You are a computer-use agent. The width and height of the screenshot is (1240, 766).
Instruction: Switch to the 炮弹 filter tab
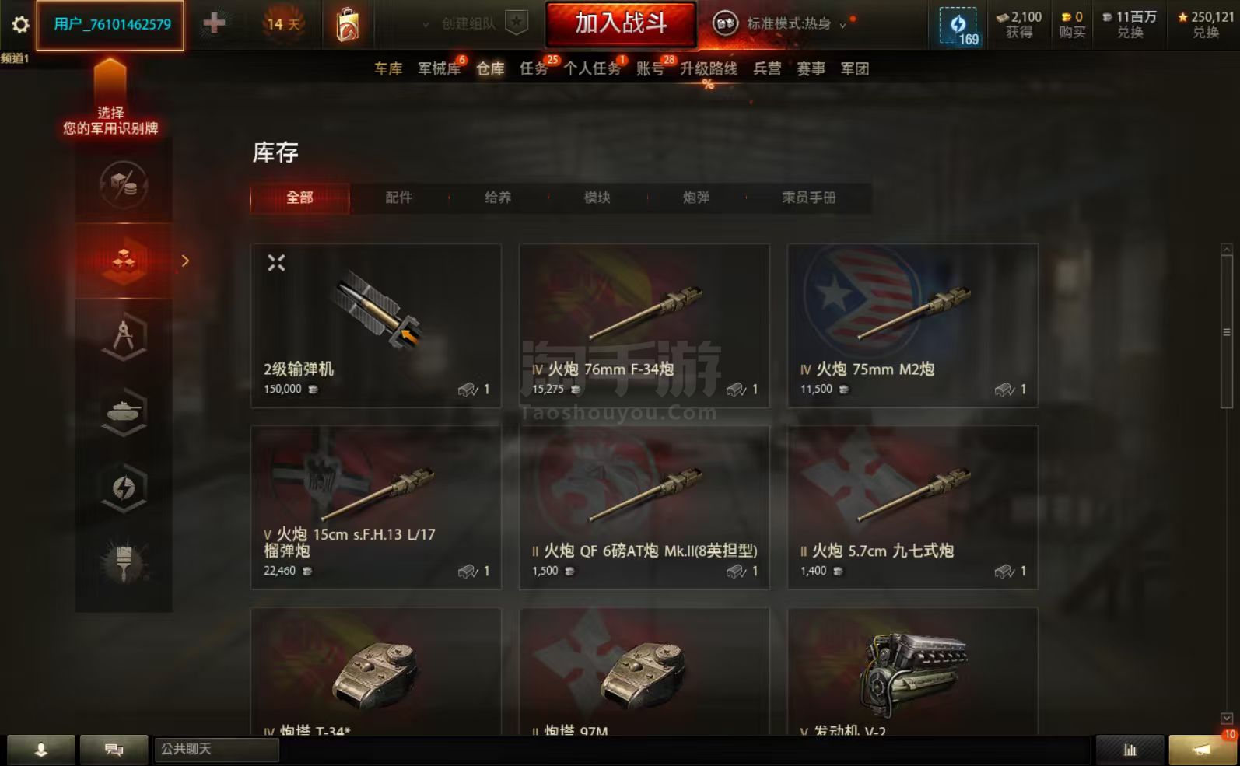tap(696, 198)
